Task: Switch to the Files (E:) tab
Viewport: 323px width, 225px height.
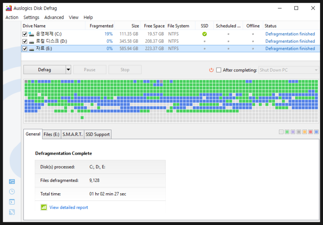Action: [52, 134]
